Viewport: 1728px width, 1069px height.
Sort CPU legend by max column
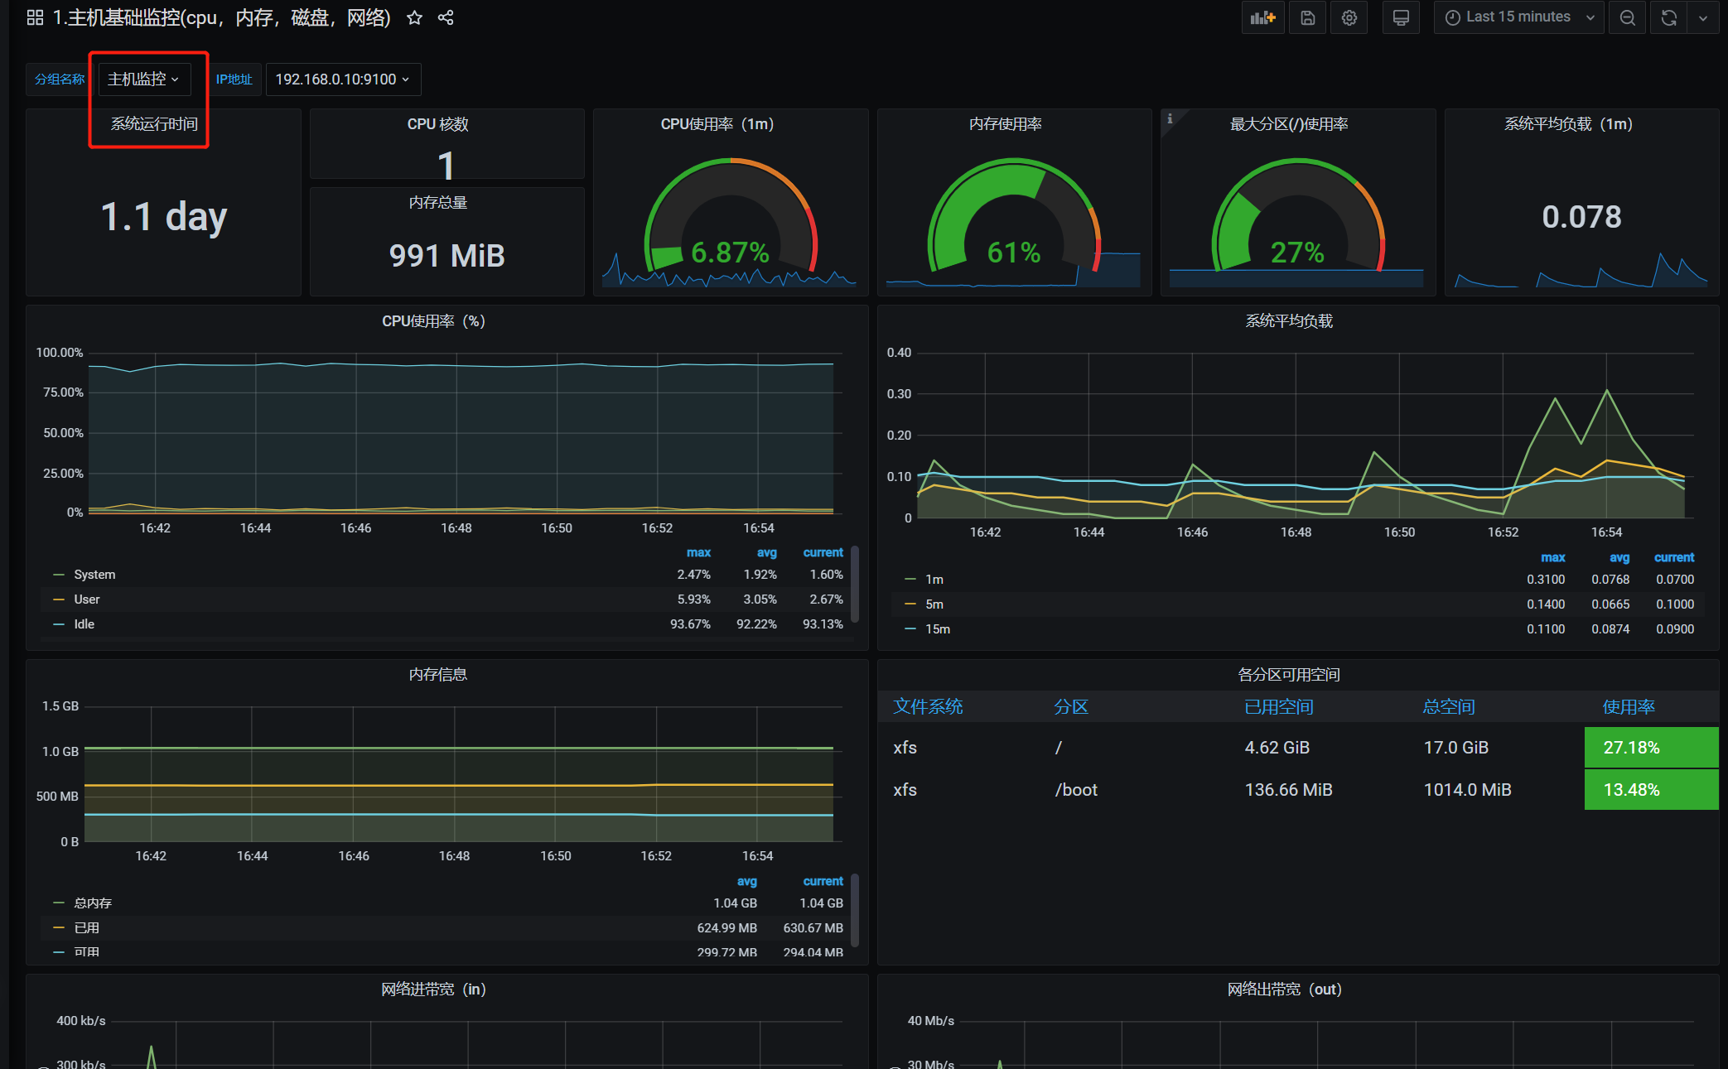tap(698, 552)
